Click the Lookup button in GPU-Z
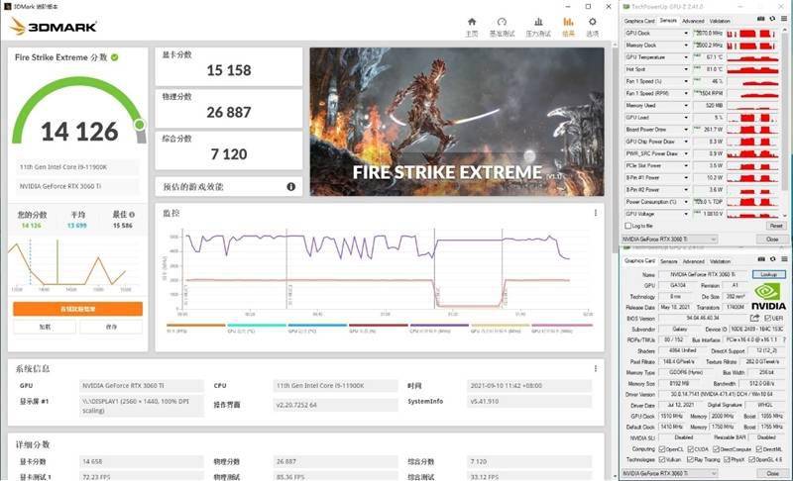 [x=769, y=274]
